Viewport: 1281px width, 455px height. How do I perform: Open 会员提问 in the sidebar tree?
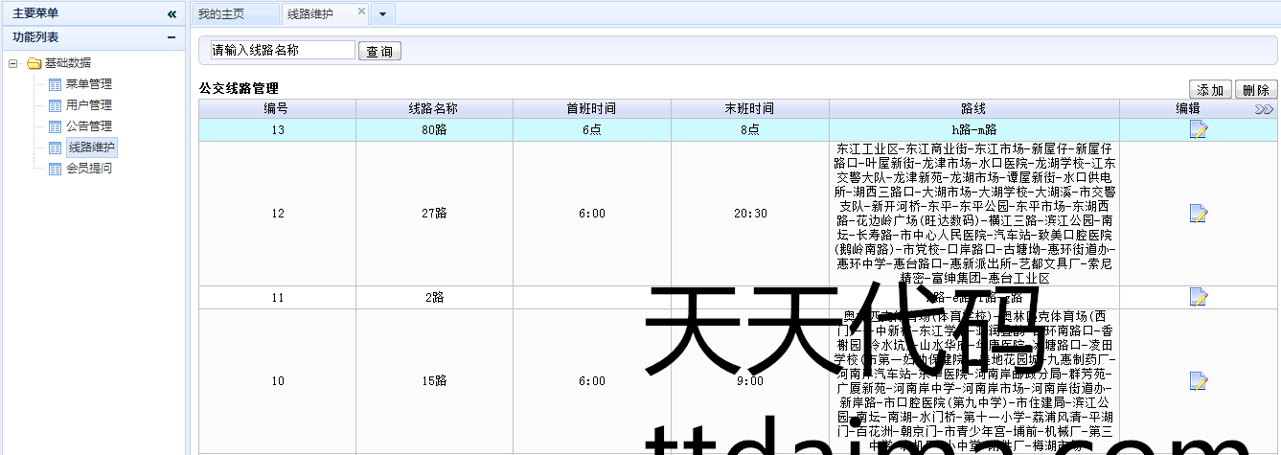[x=88, y=169]
